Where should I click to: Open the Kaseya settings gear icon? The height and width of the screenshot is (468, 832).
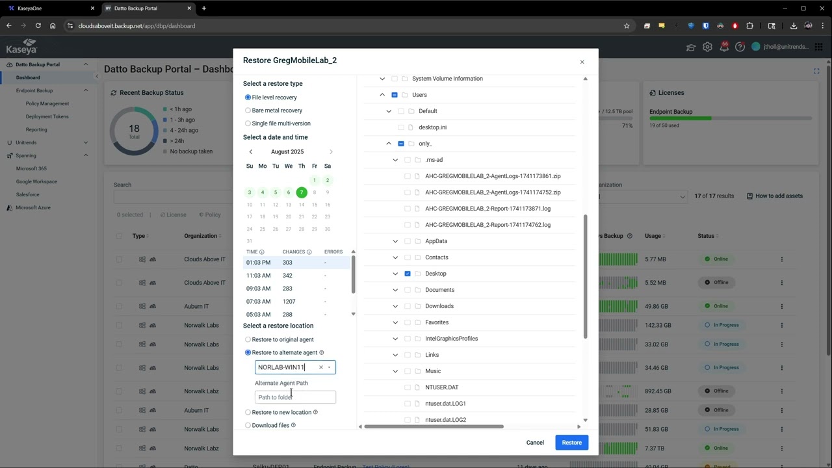(707, 47)
